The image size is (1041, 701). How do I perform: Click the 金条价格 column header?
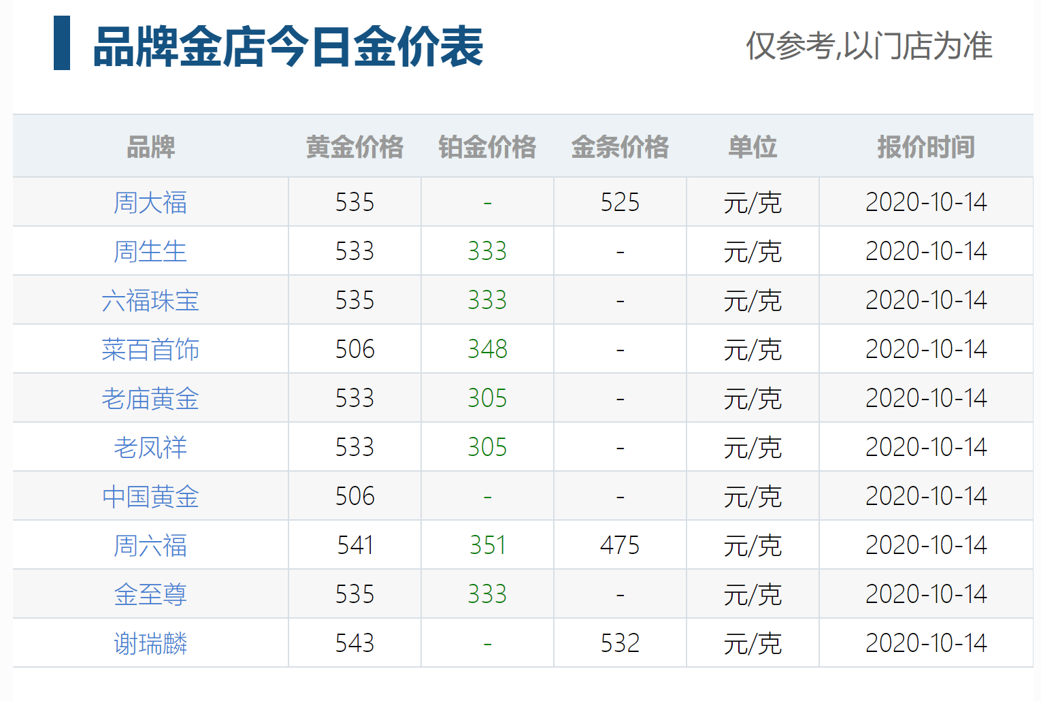(620, 147)
